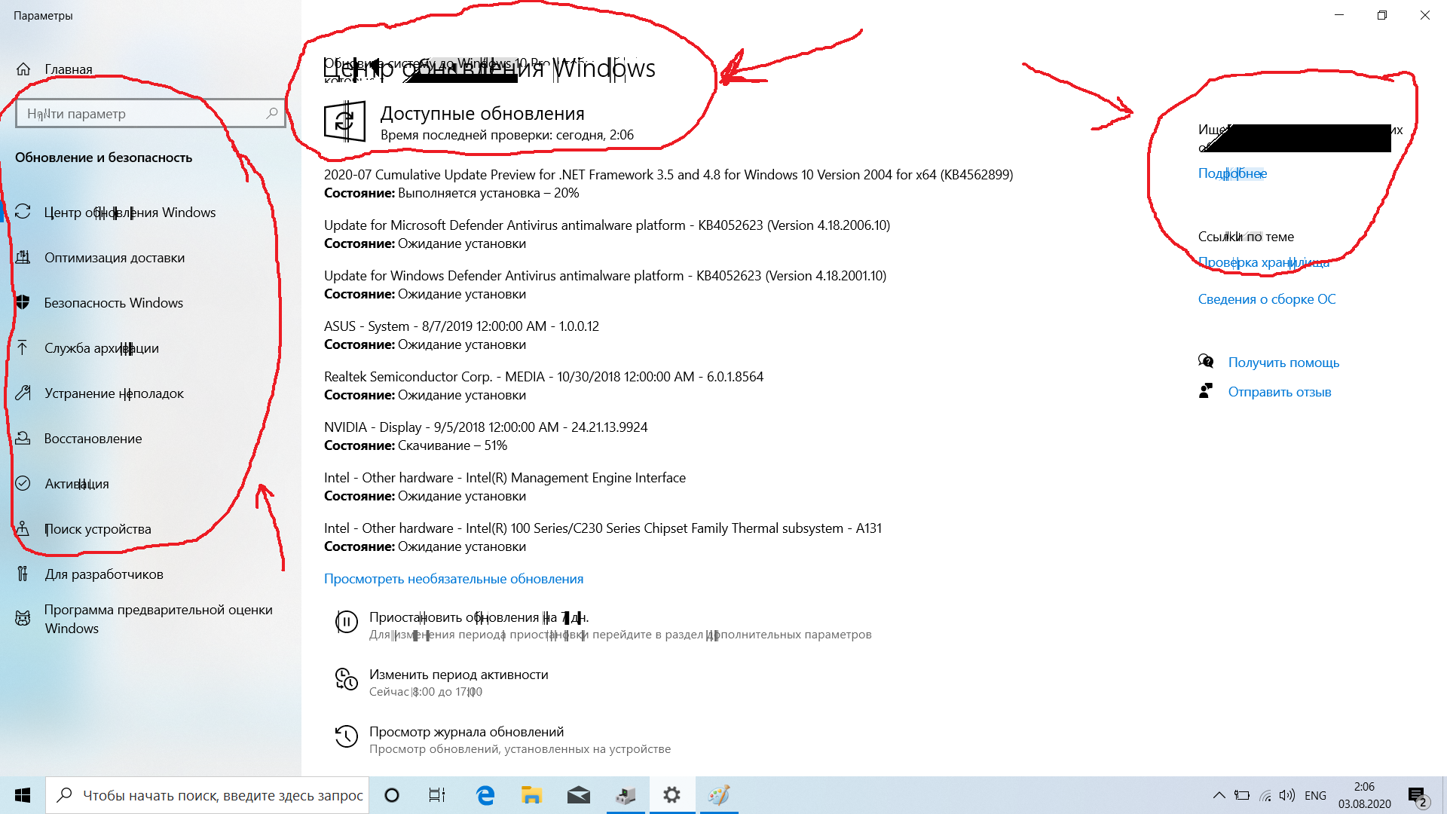The height and width of the screenshot is (814, 1447).
Task: Show hidden tray icons chevron
Action: [1219, 795]
